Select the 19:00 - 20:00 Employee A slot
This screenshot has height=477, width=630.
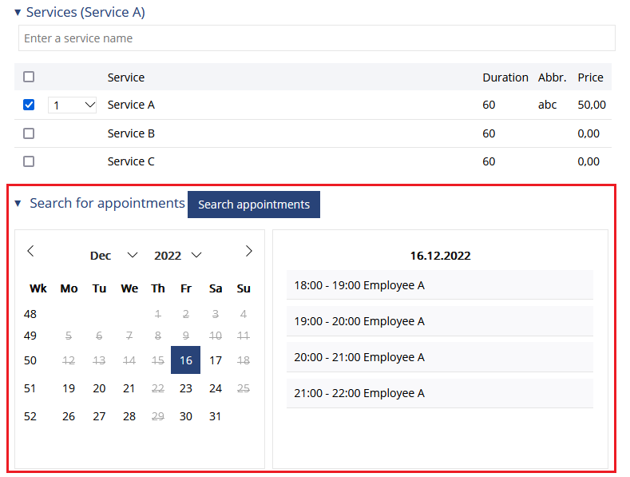point(440,321)
